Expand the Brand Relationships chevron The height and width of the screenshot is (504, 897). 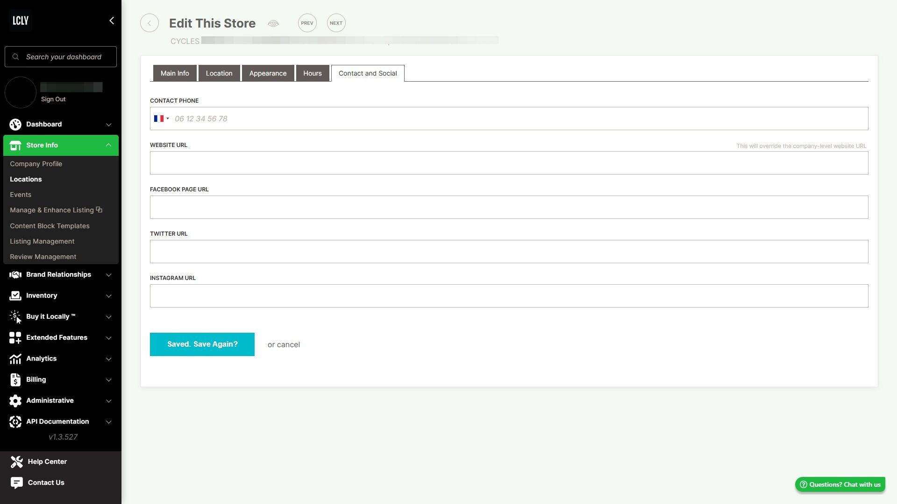(x=108, y=275)
